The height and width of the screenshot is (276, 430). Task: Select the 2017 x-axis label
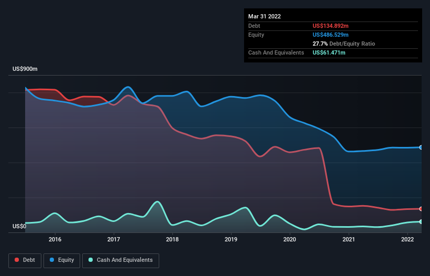(114, 239)
